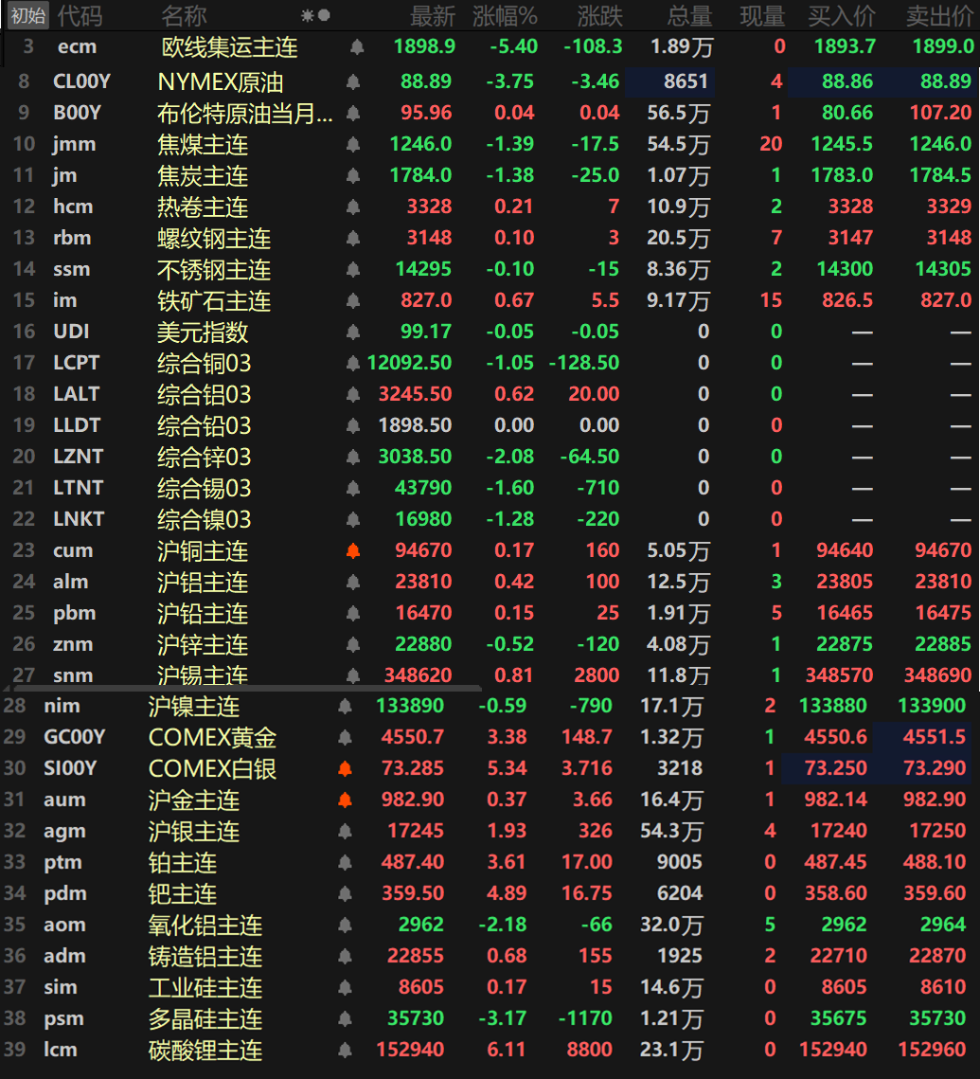Click the bell icon for NYMEX原油
Image resolution: width=980 pixels, height=1079 pixels.
[352, 81]
